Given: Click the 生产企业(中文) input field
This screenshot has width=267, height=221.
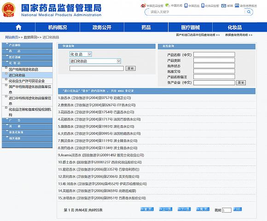Looking at the screenshot, I should click(x=214, y=83).
